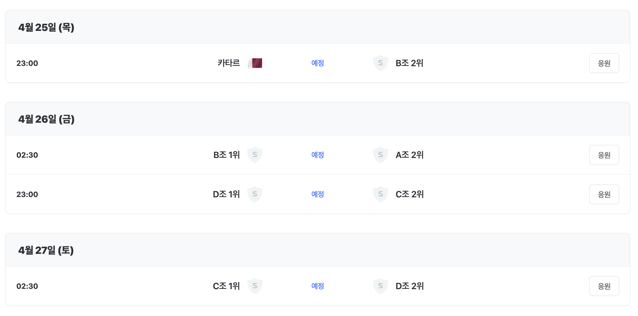
Task: Click the shield emblem next to B조 1위
Action: (x=255, y=155)
